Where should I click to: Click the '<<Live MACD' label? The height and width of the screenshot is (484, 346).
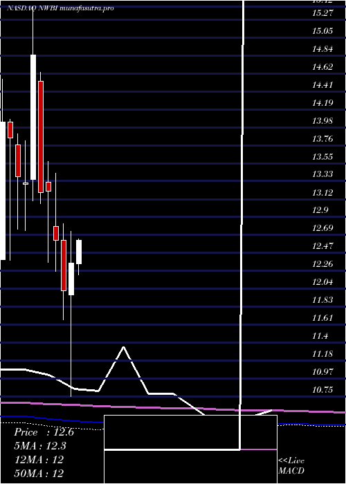coord(291,465)
